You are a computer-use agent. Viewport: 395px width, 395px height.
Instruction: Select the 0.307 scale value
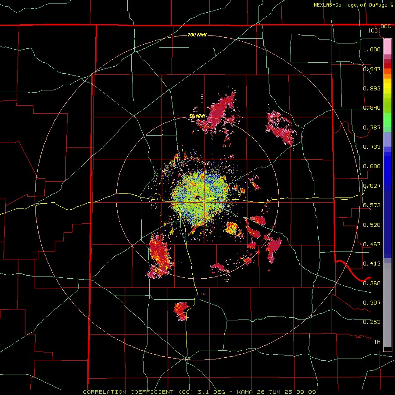(x=372, y=302)
